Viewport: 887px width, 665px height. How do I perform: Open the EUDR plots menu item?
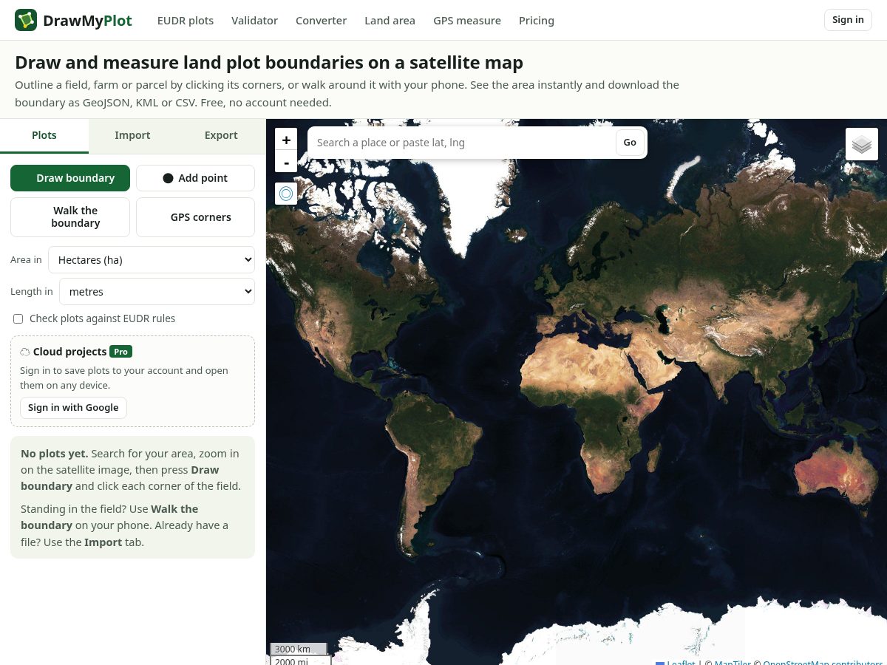pyautogui.click(x=186, y=21)
